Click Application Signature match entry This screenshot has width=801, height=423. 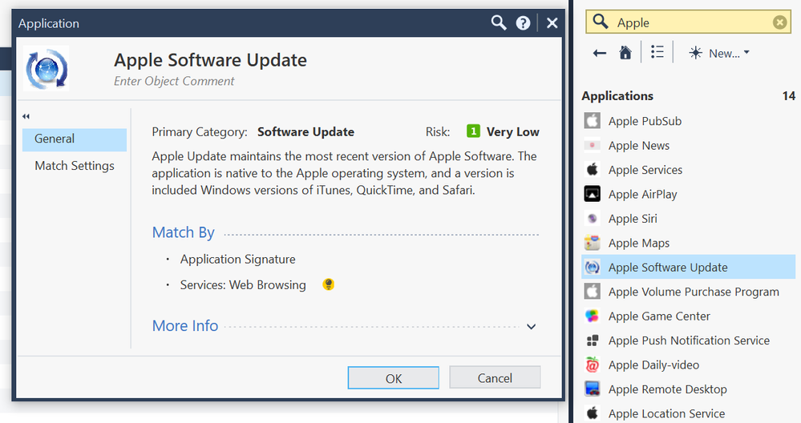point(237,260)
